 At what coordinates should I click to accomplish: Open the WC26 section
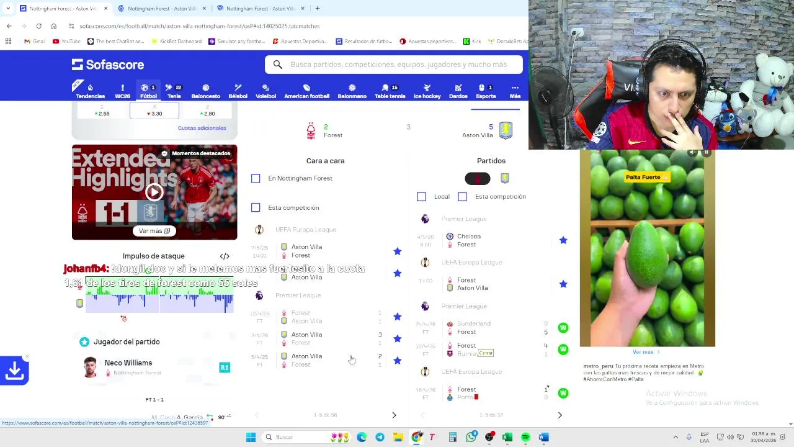click(122, 91)
